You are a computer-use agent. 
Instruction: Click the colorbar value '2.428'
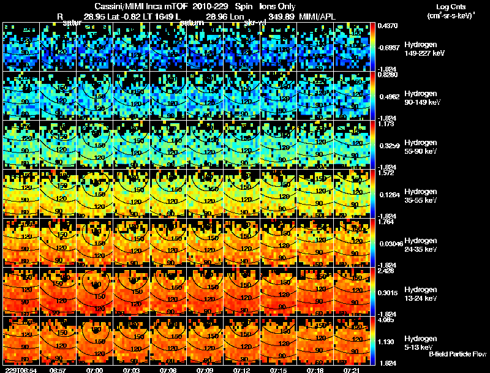(386, 271)
